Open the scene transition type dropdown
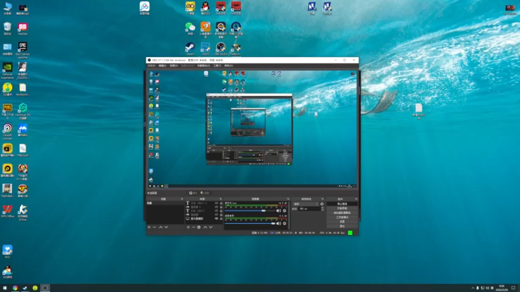This screenshot has height=292, width=520. (306, 204)
